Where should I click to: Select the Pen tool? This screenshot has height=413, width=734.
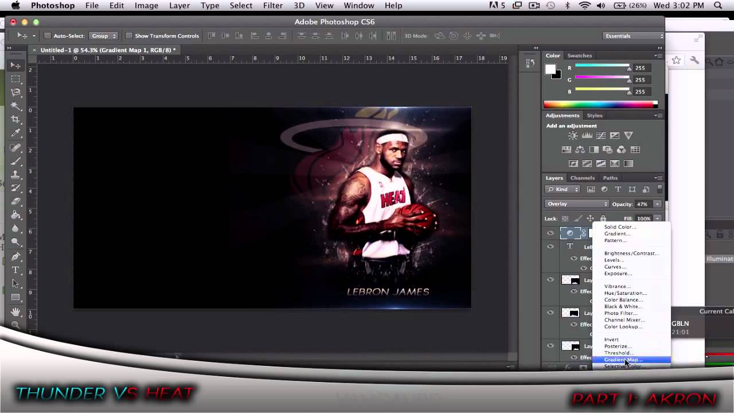[16, 256]
